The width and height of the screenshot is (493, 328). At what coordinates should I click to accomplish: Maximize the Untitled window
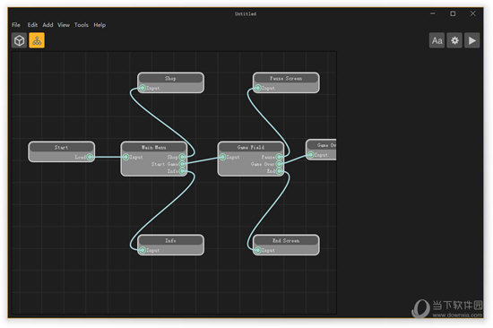(453, 13)
